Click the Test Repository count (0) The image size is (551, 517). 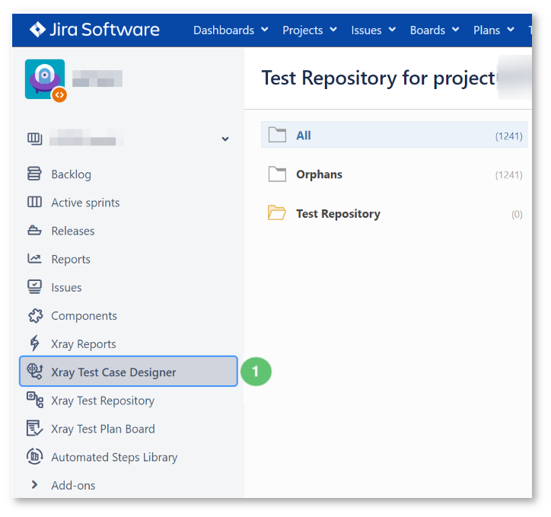(517, 214)
